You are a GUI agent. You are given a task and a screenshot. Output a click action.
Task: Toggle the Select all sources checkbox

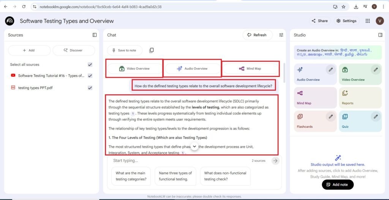90,65
